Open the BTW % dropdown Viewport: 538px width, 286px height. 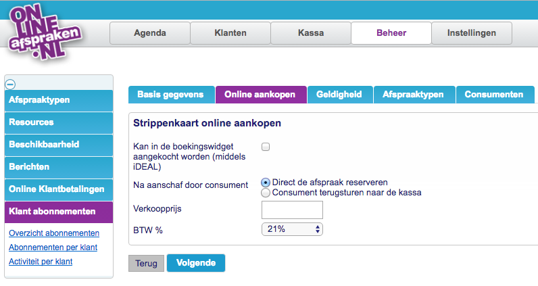[292, 229]
